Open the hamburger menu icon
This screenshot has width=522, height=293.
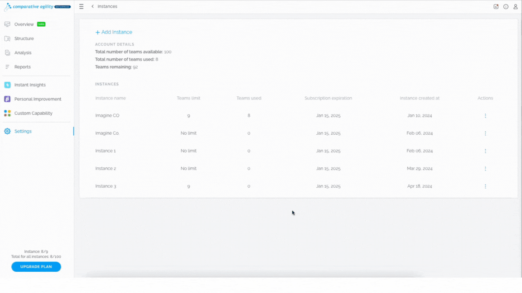pos(81,7)
